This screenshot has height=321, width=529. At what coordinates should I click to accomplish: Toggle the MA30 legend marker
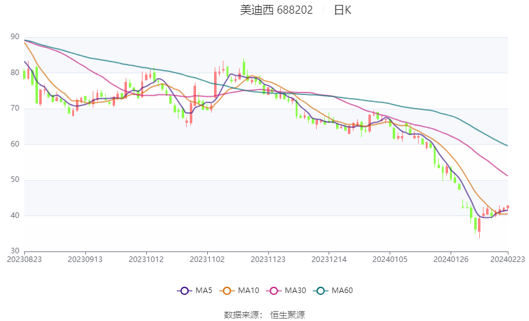(274, 291)
